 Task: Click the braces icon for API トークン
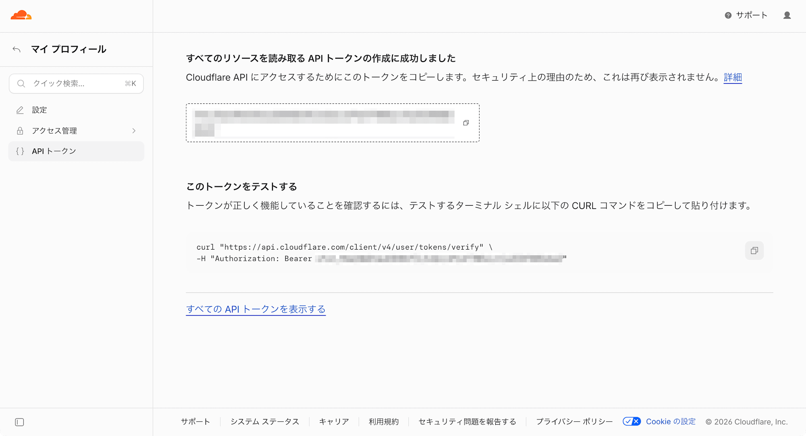tap(20, 151)
